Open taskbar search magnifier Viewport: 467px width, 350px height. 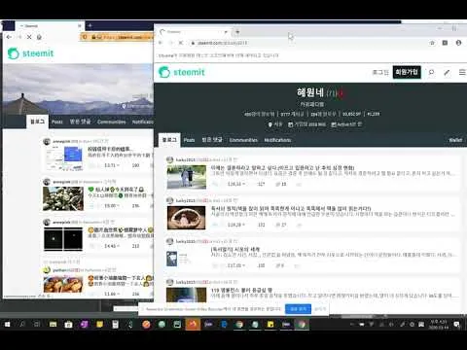pos(22,324)
